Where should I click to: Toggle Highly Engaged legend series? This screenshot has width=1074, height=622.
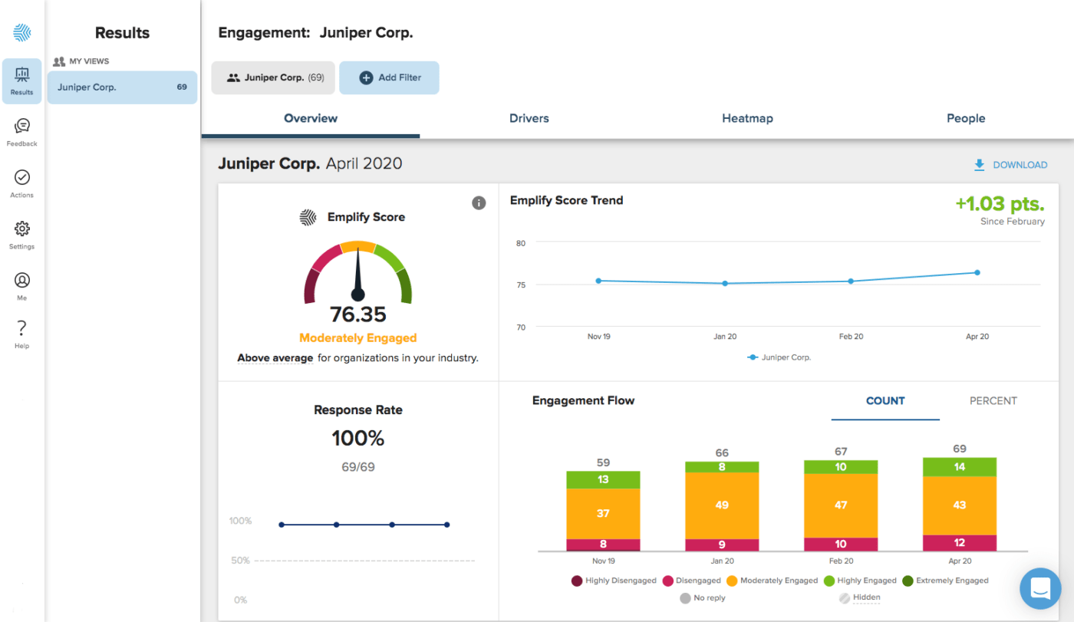860,581
